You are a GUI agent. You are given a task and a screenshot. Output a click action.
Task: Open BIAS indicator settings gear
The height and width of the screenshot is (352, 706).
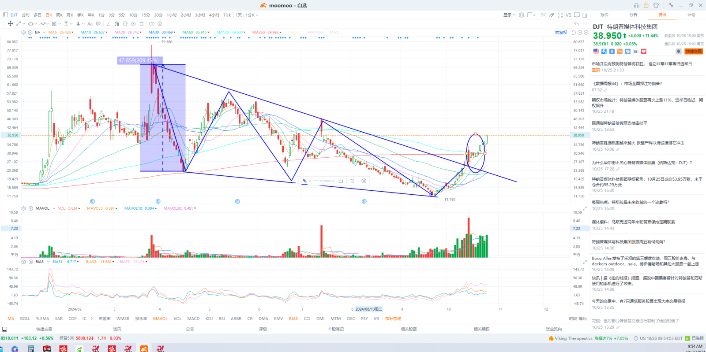coord(24,262)
